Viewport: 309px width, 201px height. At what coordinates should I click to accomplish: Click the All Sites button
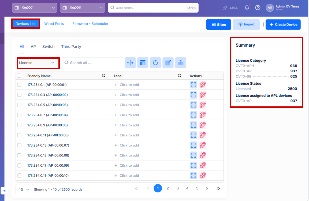coord(218,25)
